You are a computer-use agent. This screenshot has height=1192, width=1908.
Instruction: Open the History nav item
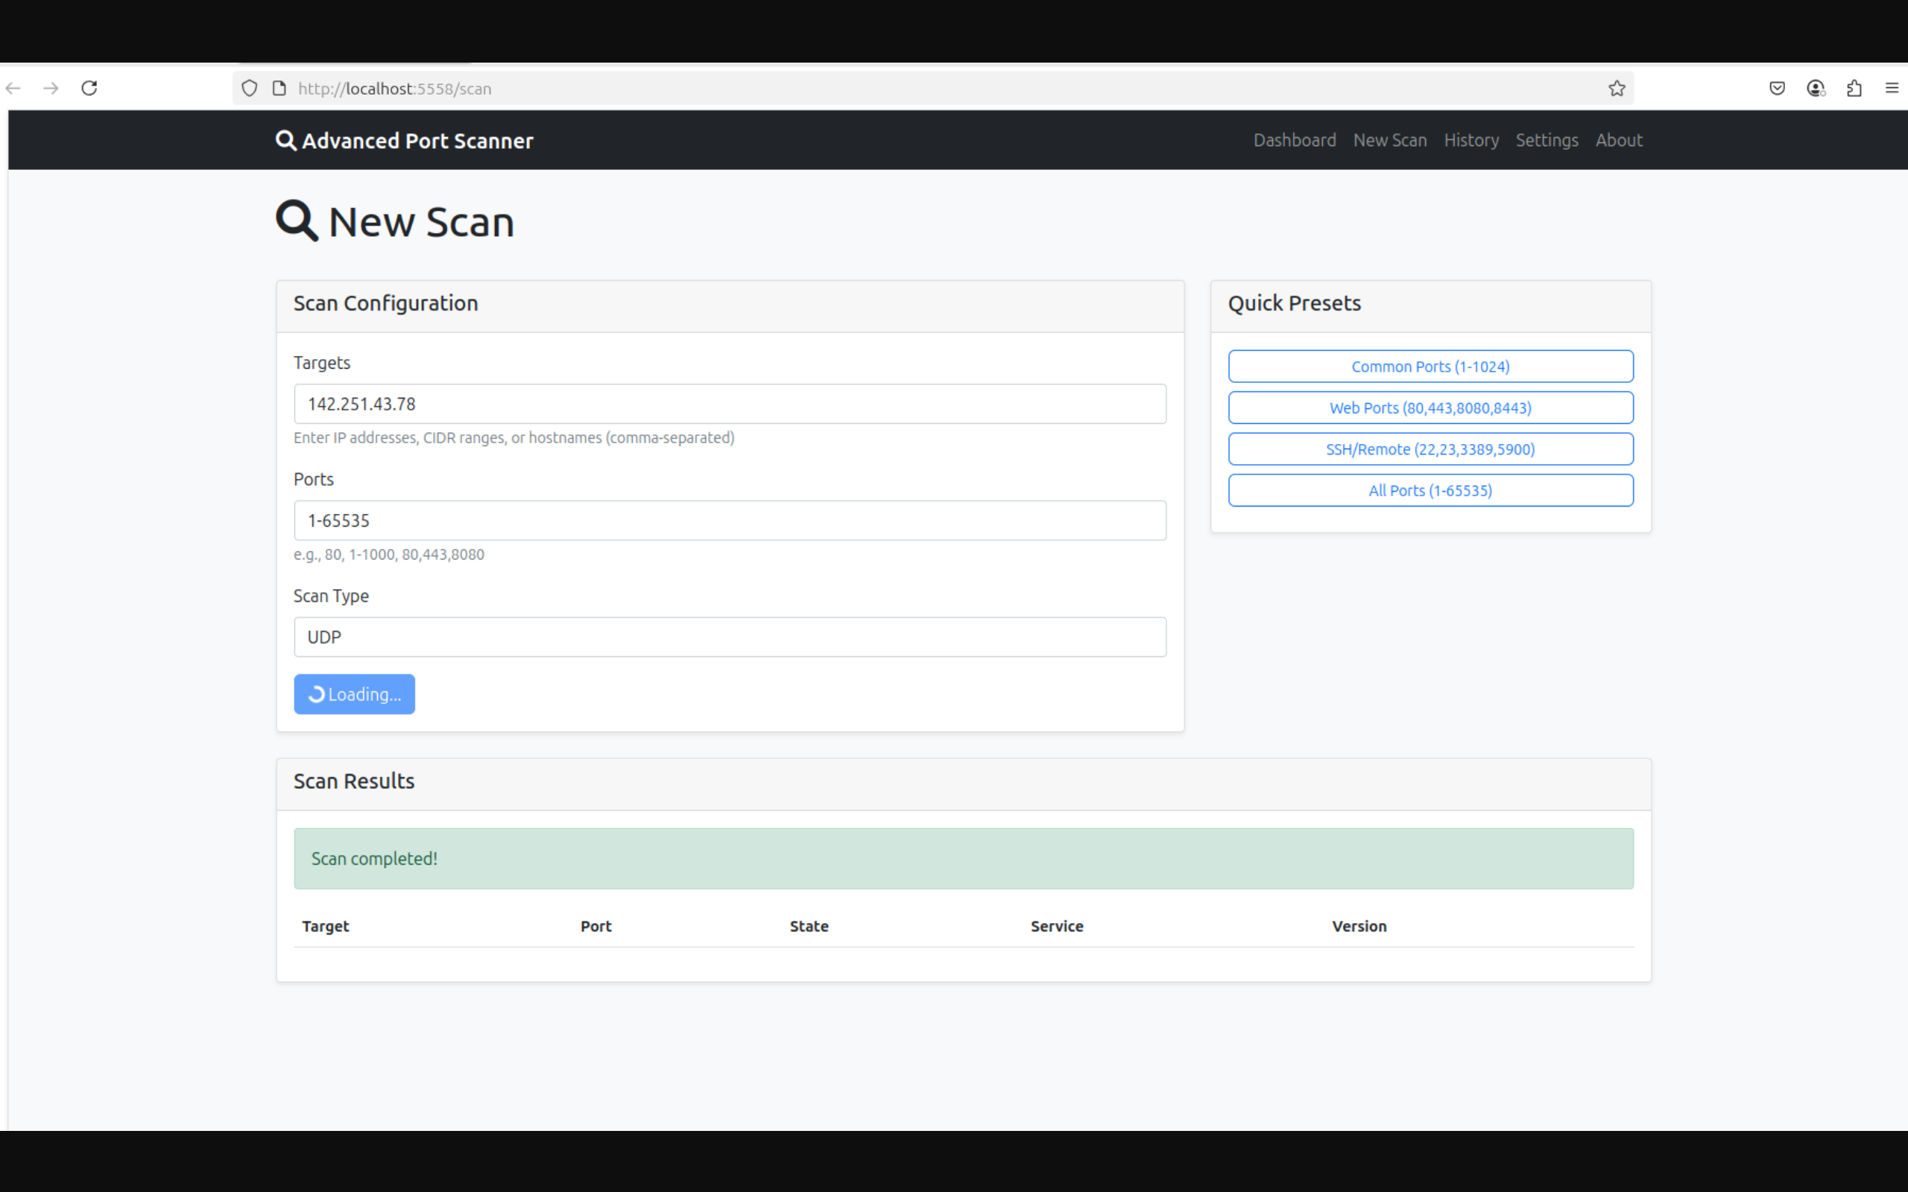pos(1471,140)
